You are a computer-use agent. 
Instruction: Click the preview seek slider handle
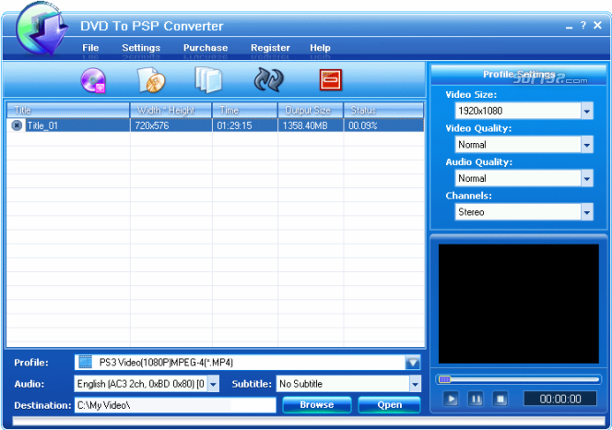pos(444,379)
